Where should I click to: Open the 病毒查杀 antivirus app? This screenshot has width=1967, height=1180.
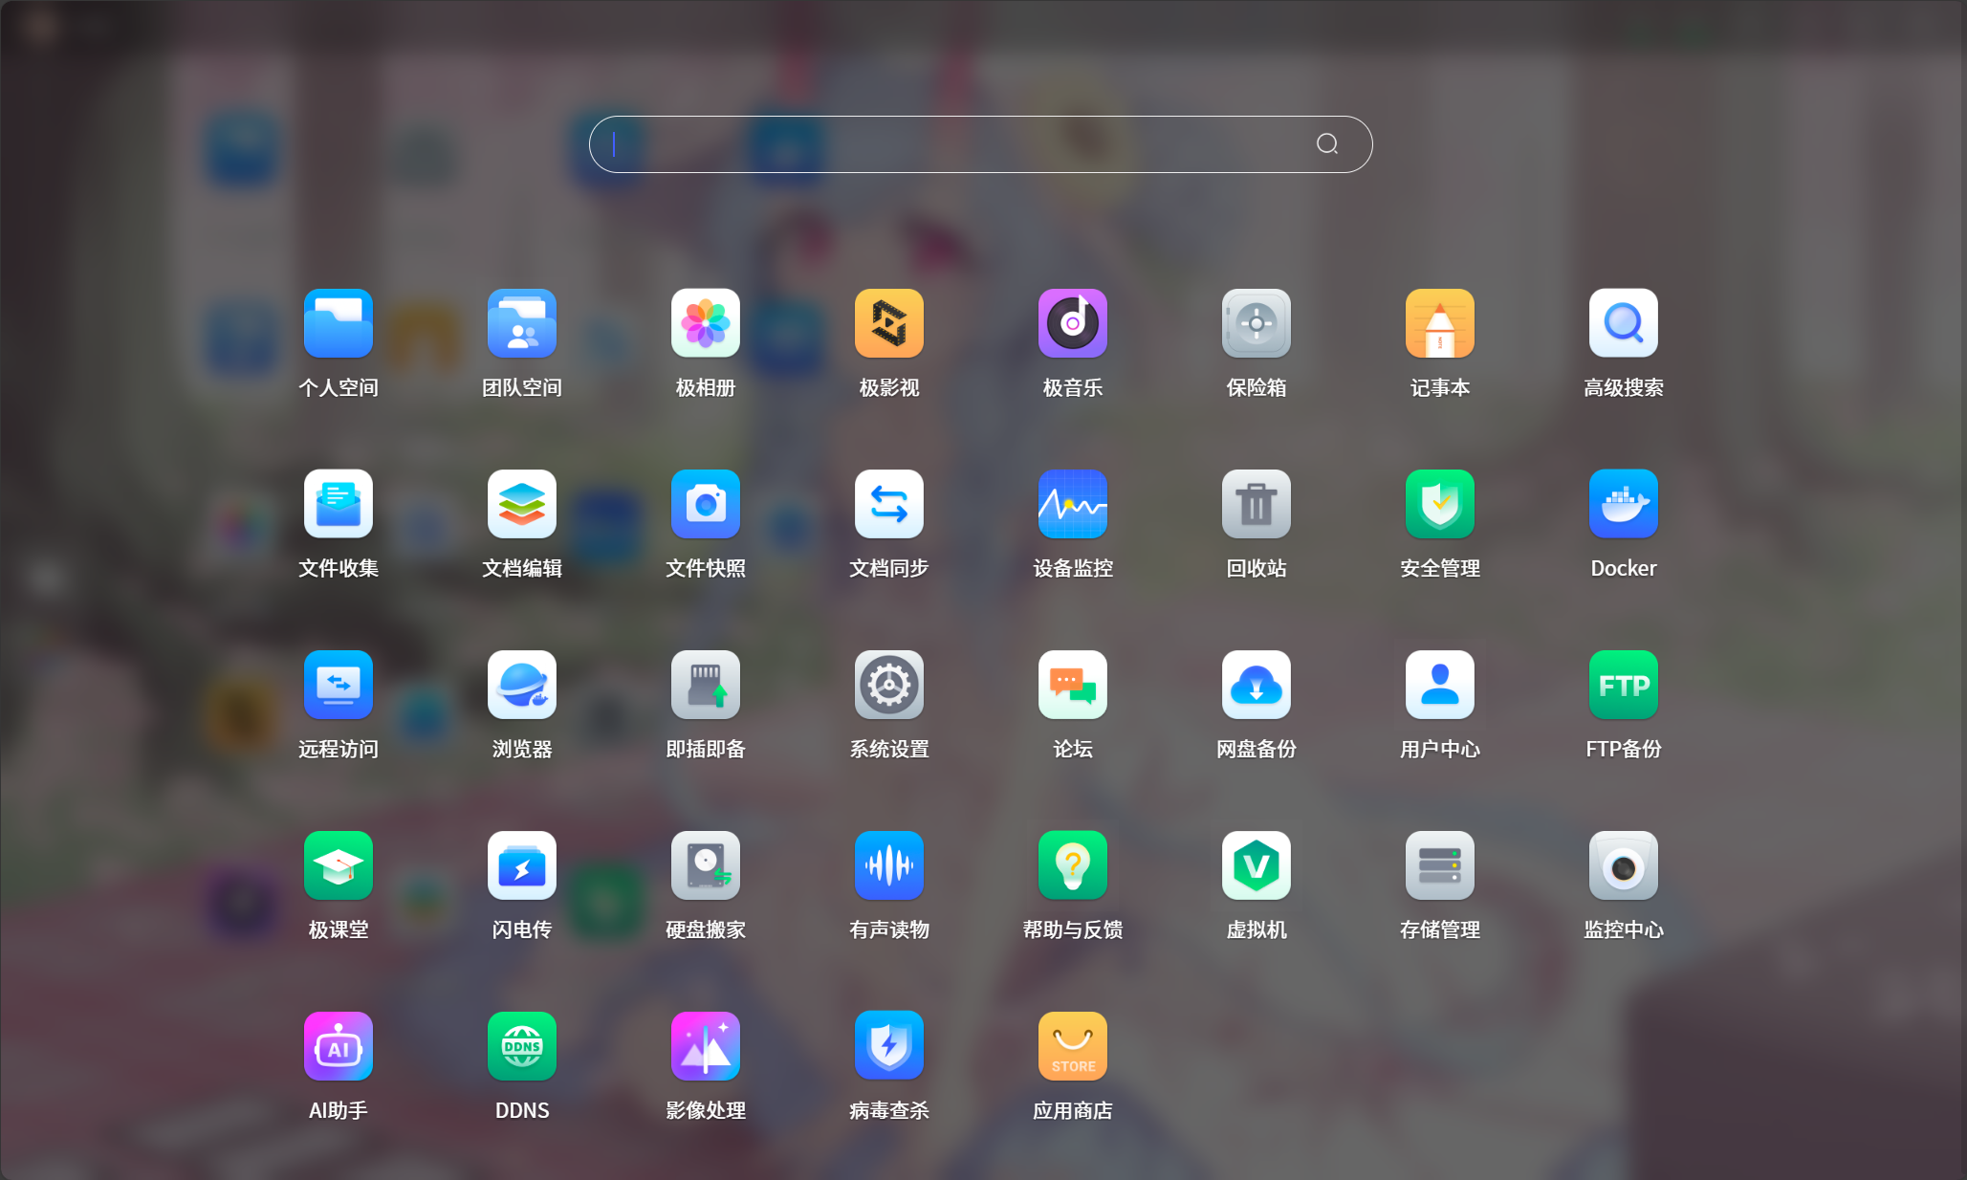coord(888,1046)
